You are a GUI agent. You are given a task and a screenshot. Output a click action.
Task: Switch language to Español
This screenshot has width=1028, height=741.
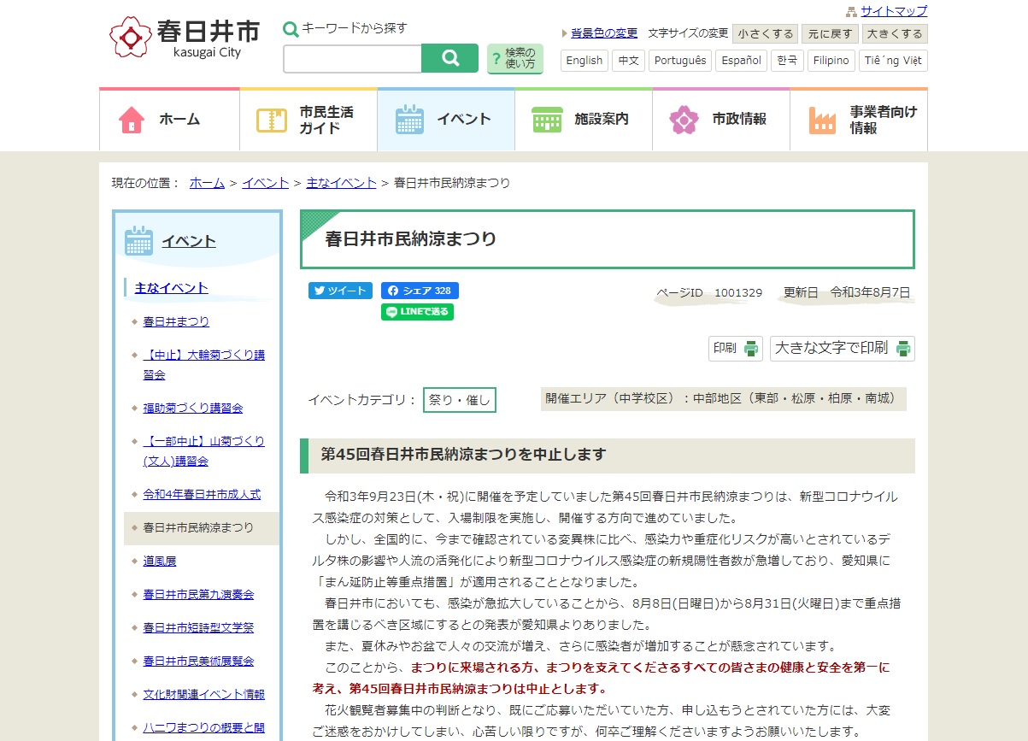[741, 61]
